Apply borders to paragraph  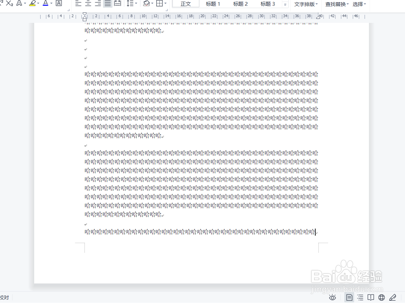pyautogui.click(x=159, y=3)
